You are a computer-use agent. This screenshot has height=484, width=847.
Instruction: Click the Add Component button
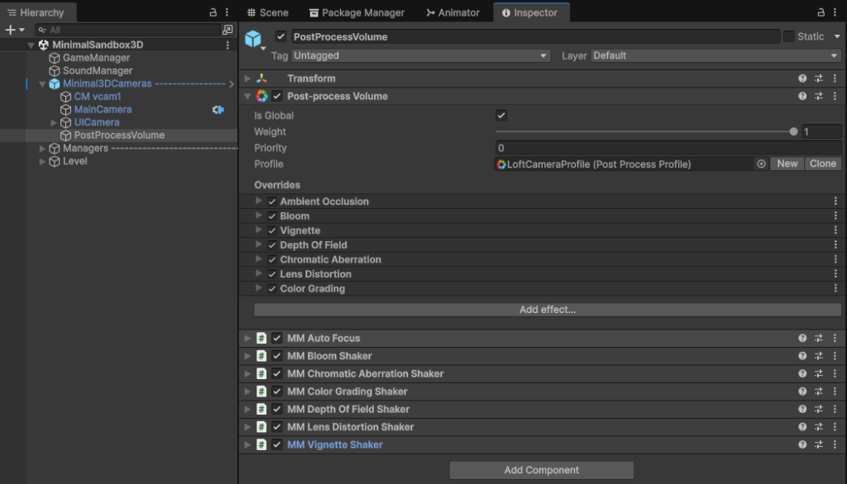click(542, 470)
